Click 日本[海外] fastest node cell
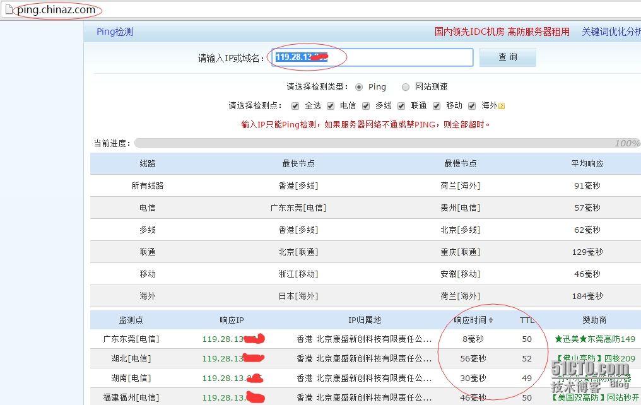 298,296
